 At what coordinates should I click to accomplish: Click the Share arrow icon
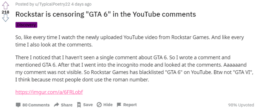56,105
